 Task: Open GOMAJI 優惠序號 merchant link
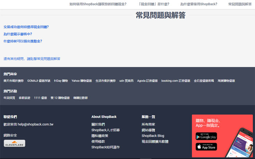pyautogui.click(x=39, y=81)
